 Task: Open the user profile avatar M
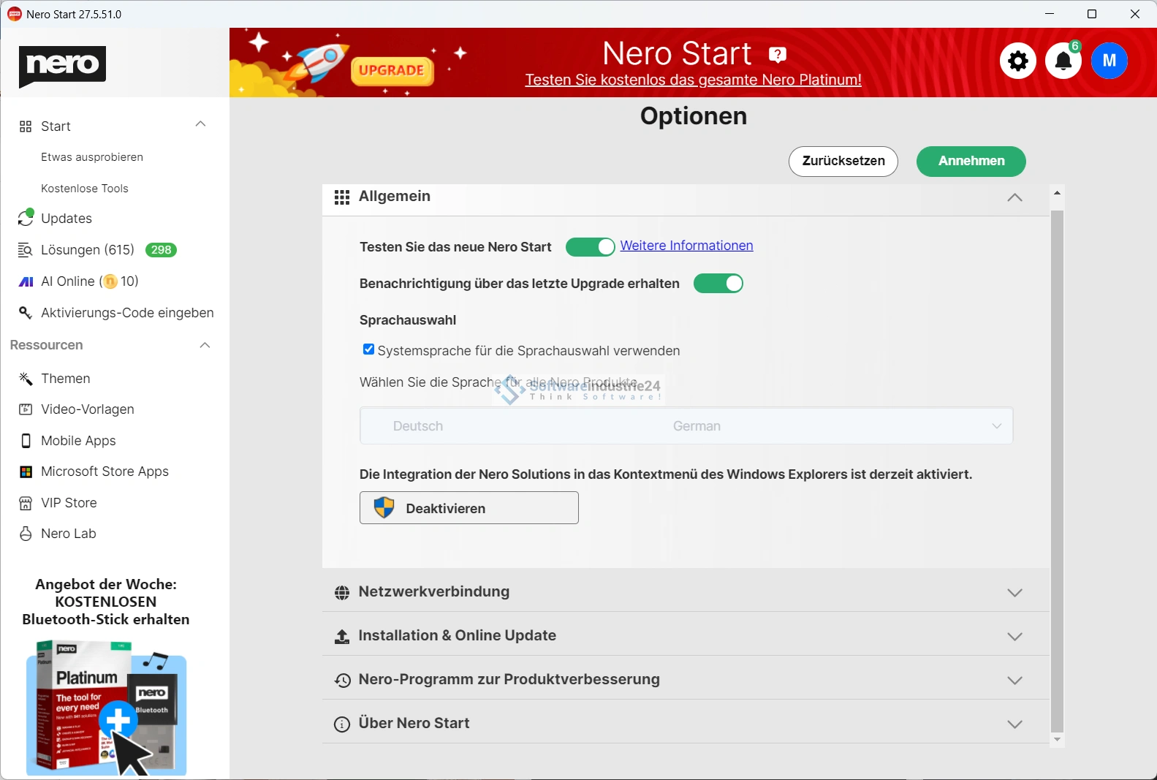pos(1109,61)
